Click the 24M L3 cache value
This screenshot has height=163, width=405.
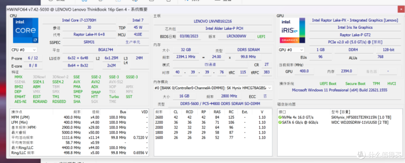click(x=139, y=58)
